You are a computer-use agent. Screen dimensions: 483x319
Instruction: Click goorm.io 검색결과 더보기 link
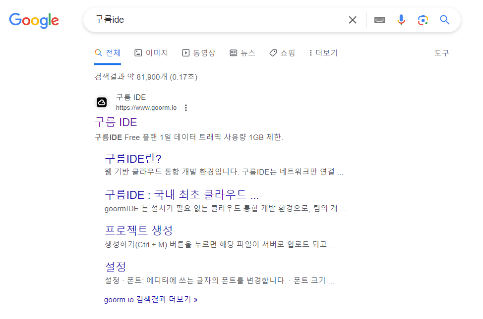point(151,299)
